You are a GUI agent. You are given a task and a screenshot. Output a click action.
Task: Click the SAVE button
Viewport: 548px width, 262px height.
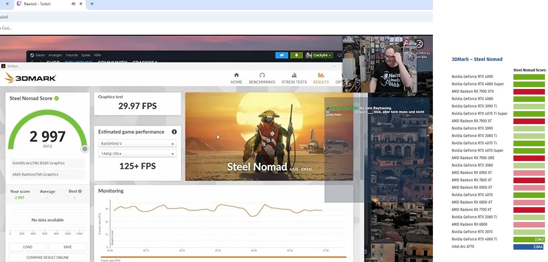pos(68,247)
